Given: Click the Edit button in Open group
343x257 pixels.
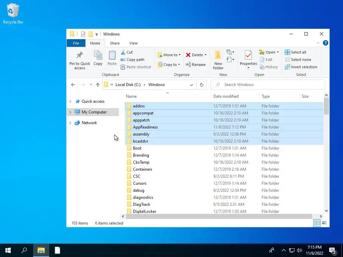Looking at the screenshot, I should pyautogui.click(x=266, y=60).
